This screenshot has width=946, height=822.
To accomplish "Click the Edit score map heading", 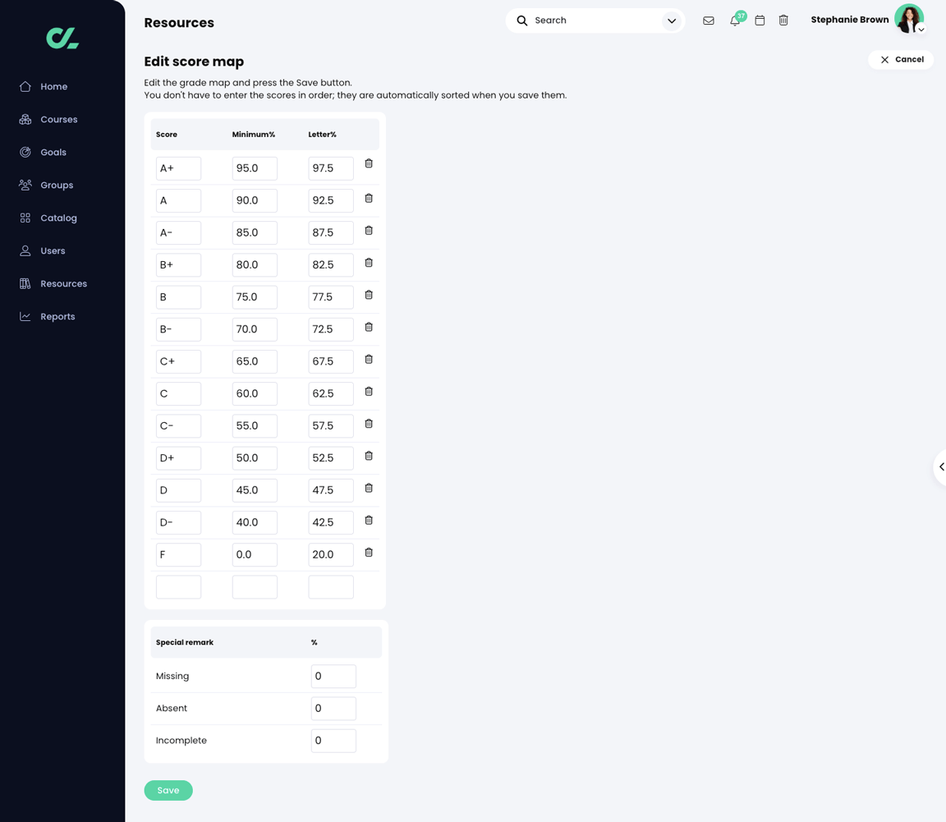I will 194,62.
